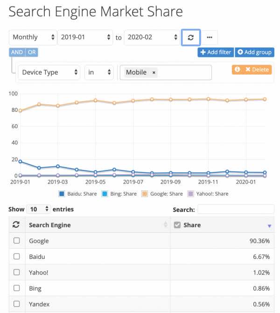Switch filter logic to AND
The image size is (280, 313).
[17, 52]
